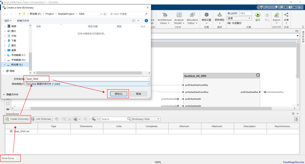The width and height of the screenshot is (305, 164).
Task: Select the 桌面 desktop folder in the tree
Action: [x=14, y=50]
